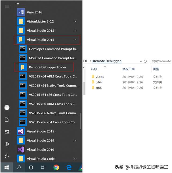Click the Power button in Start
This screenshot has width=172, height=173.
[x=7, y=156]
